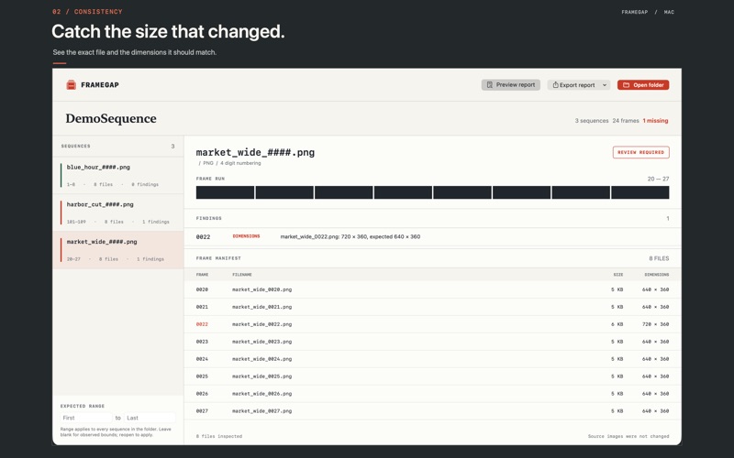Image resolution: width=734 pixels, height=458 pixels.
Task: Click the red 0022 frame number
Action: [x=202, y=324]
